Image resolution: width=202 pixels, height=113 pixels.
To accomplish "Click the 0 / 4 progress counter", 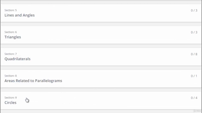I will [194, 98].
